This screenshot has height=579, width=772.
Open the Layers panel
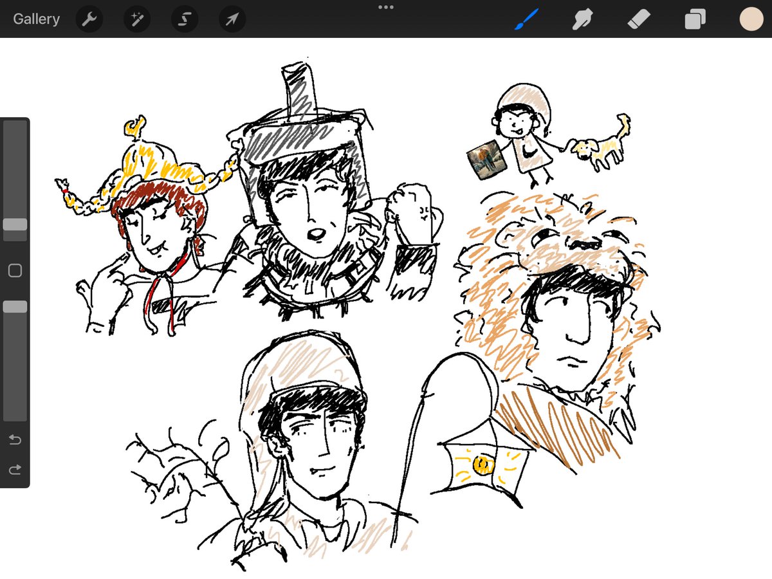click(695, 19)
